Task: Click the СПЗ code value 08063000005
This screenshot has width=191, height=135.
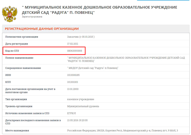Action: [74, 51]
